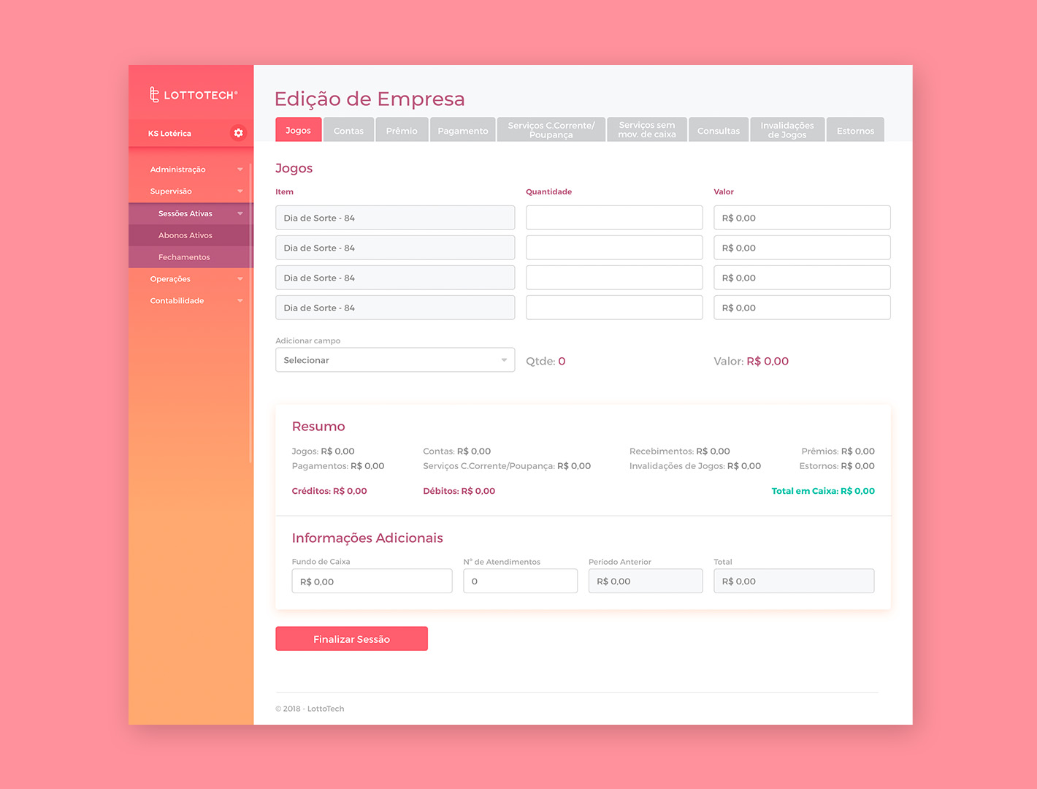Open the Estornos tab
1037x789 pixels.
pyautogui.click(x=855, y=131)
